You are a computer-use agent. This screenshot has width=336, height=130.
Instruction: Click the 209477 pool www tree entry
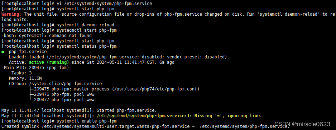pos(62,99)
